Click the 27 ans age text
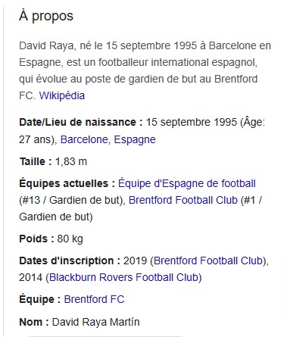 [35, 139]
